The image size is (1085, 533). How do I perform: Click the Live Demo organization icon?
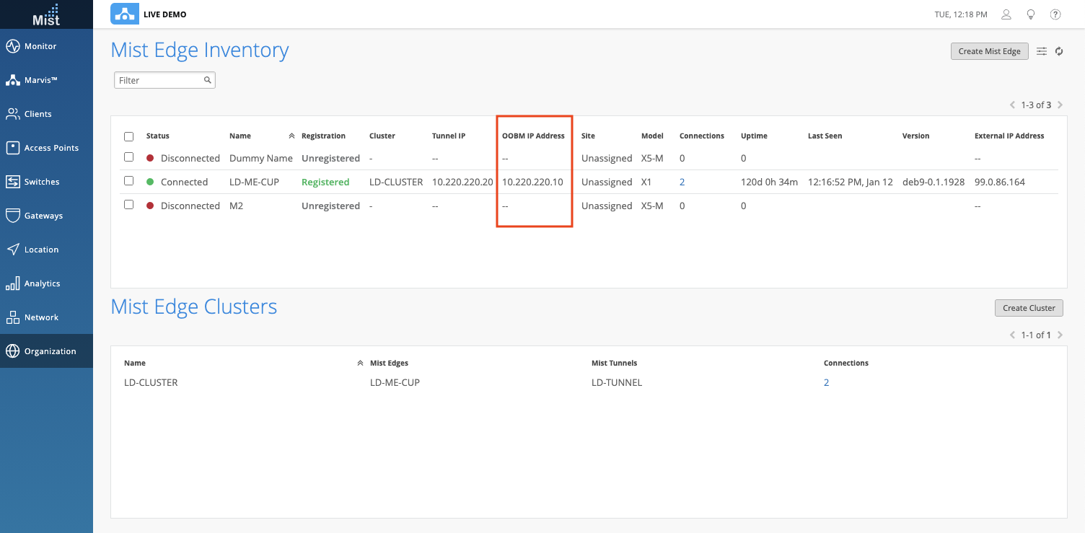tap(123, 14)
